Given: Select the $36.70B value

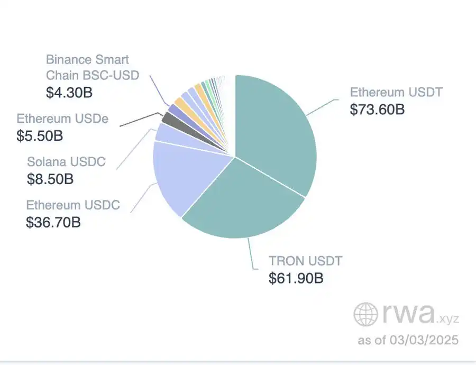Looking at the screenshot, I should 53,222.
